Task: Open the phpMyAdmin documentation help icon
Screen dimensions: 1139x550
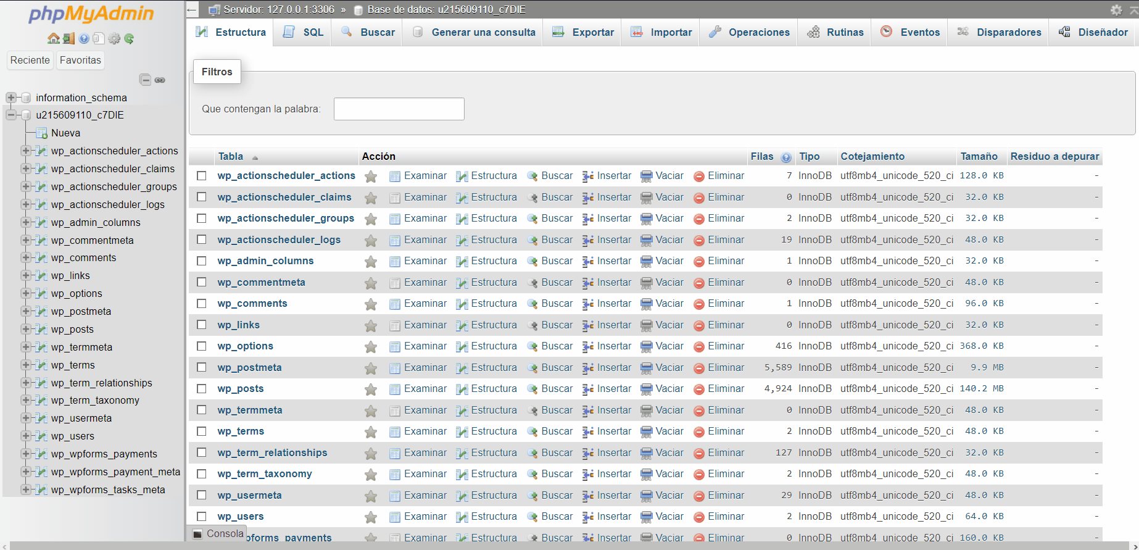Action: tap(84, 38)
